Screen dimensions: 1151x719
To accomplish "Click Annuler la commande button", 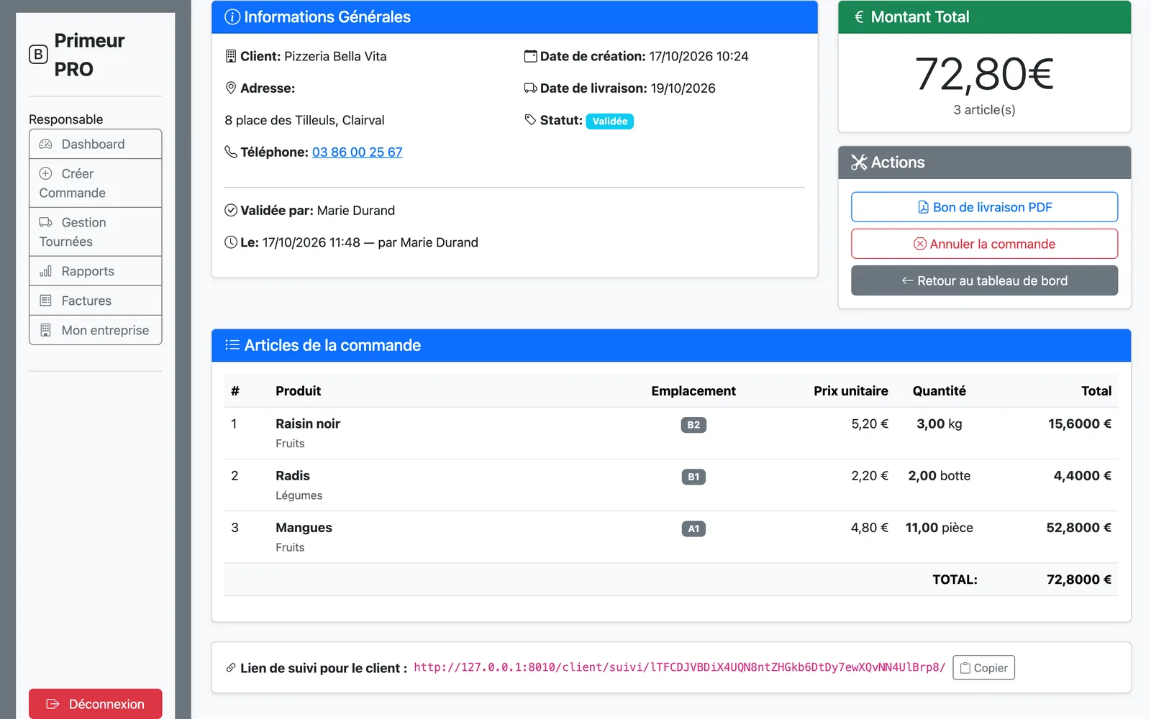I will [x=984, y=244].
